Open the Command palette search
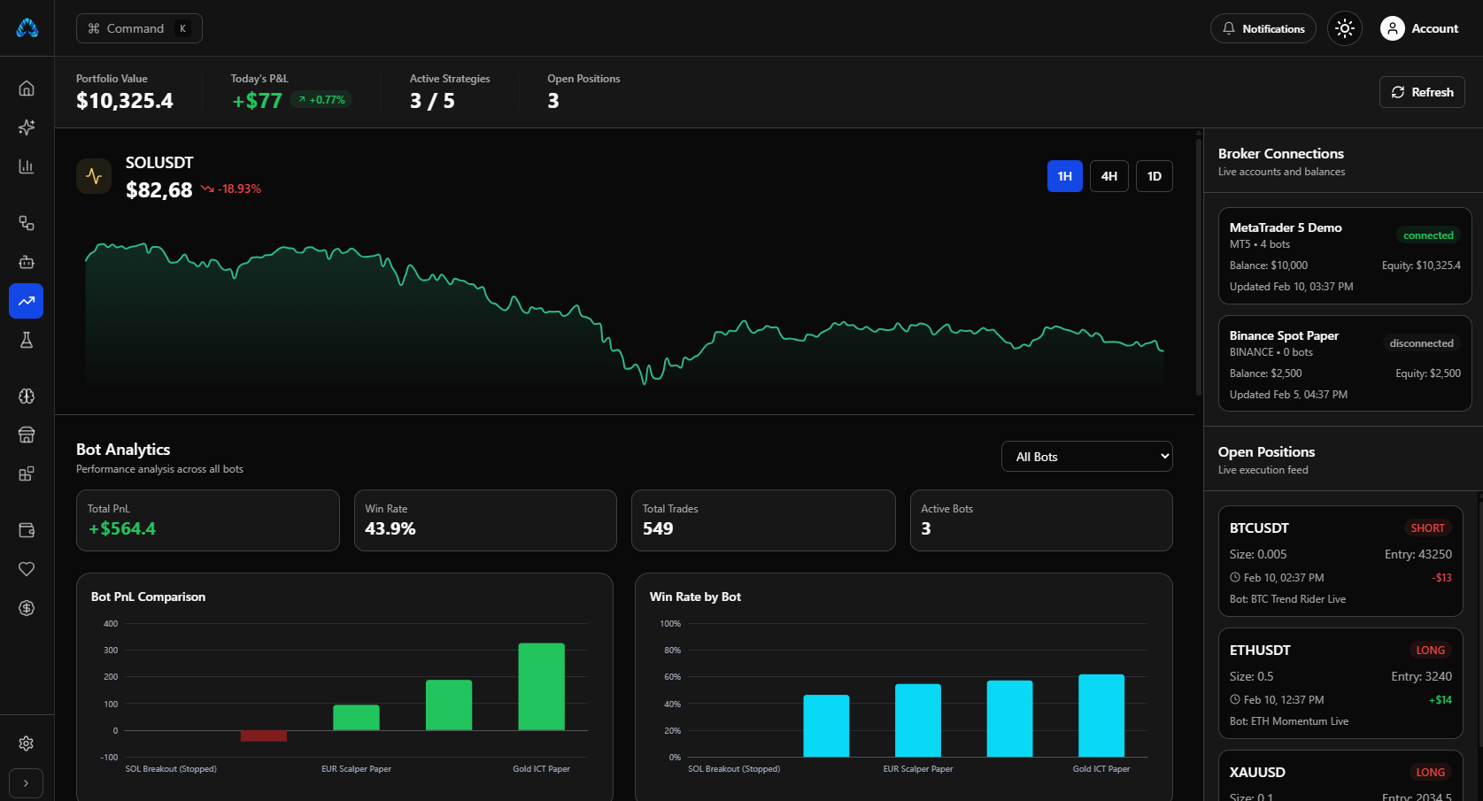The image size is (1483, 801). (x=139, y=28)
